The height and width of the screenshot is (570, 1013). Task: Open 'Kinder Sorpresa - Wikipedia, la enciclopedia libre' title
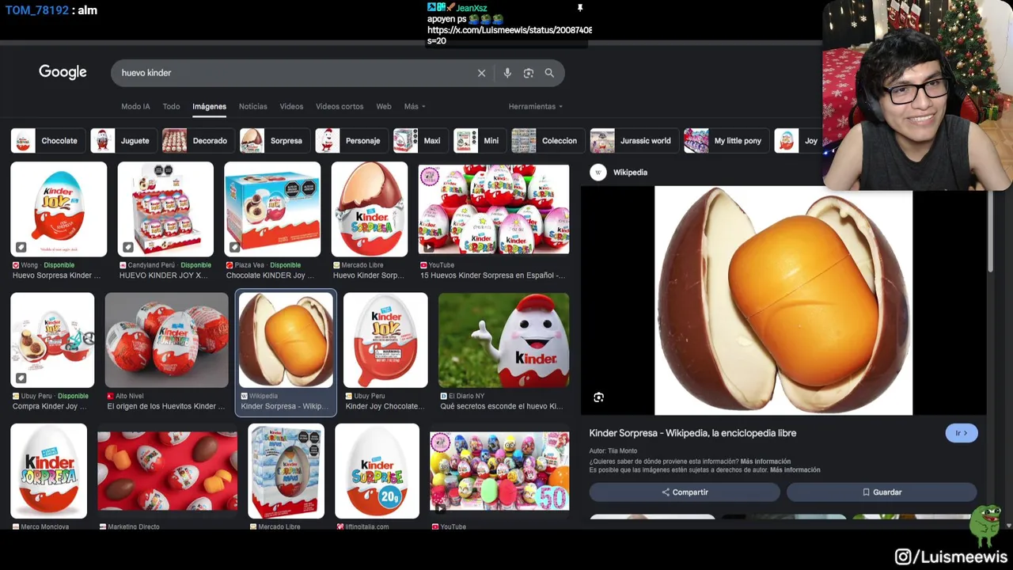coord(692,433)
